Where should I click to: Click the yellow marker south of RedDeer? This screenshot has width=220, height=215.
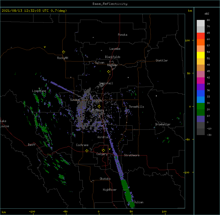[x=109, y=72]
